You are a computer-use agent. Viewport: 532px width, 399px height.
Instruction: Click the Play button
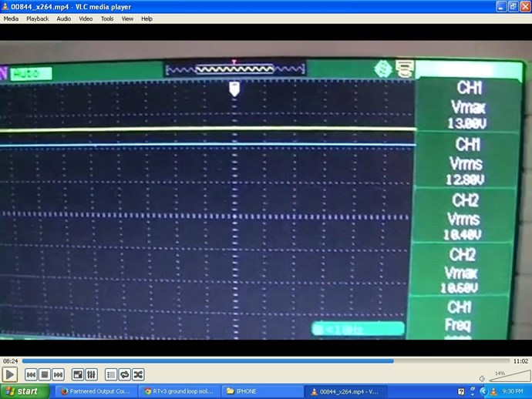click(10, 374)
